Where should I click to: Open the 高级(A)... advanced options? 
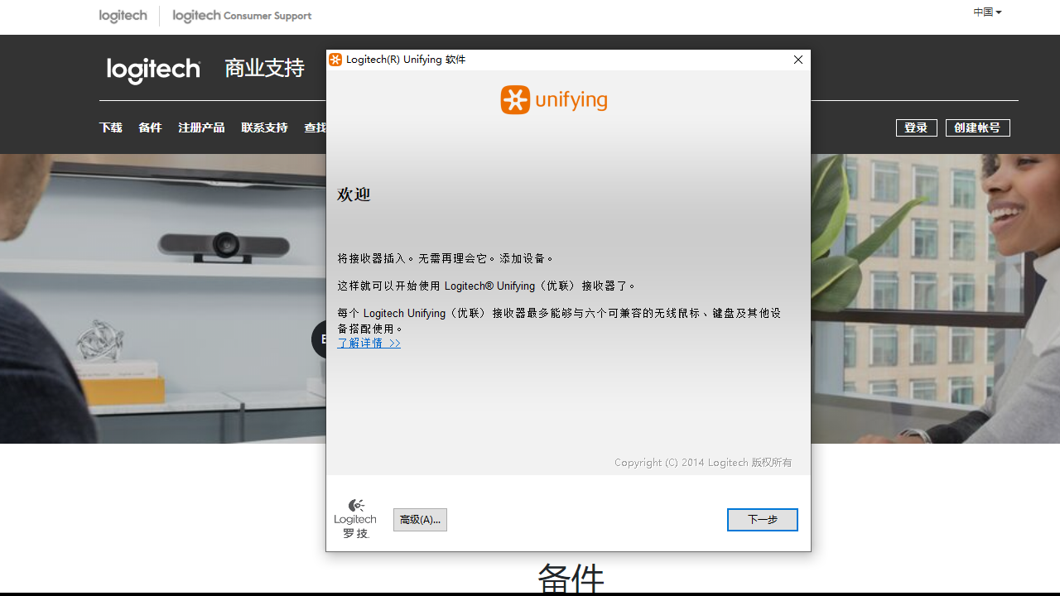(x=420, y=519)
